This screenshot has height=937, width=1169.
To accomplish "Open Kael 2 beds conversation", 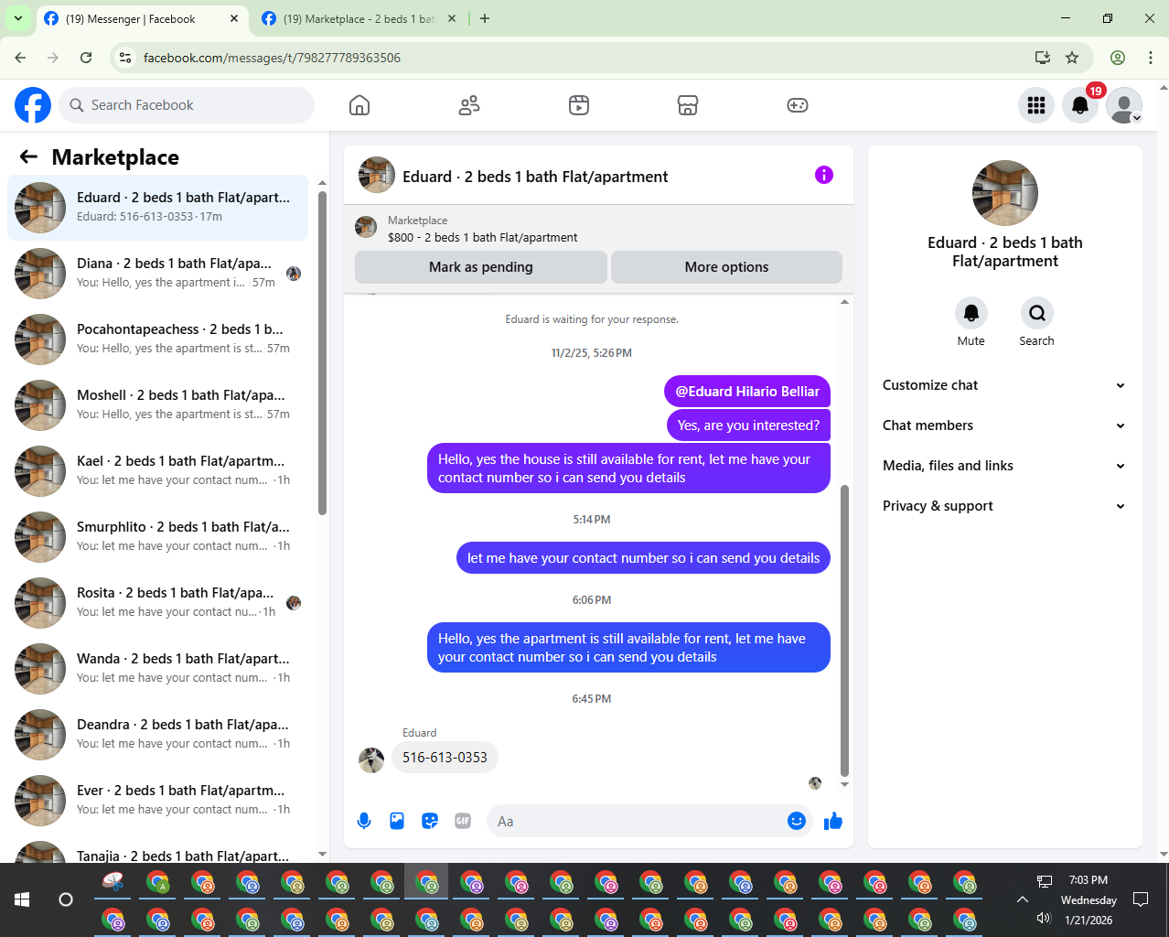I will coord(157,470).
